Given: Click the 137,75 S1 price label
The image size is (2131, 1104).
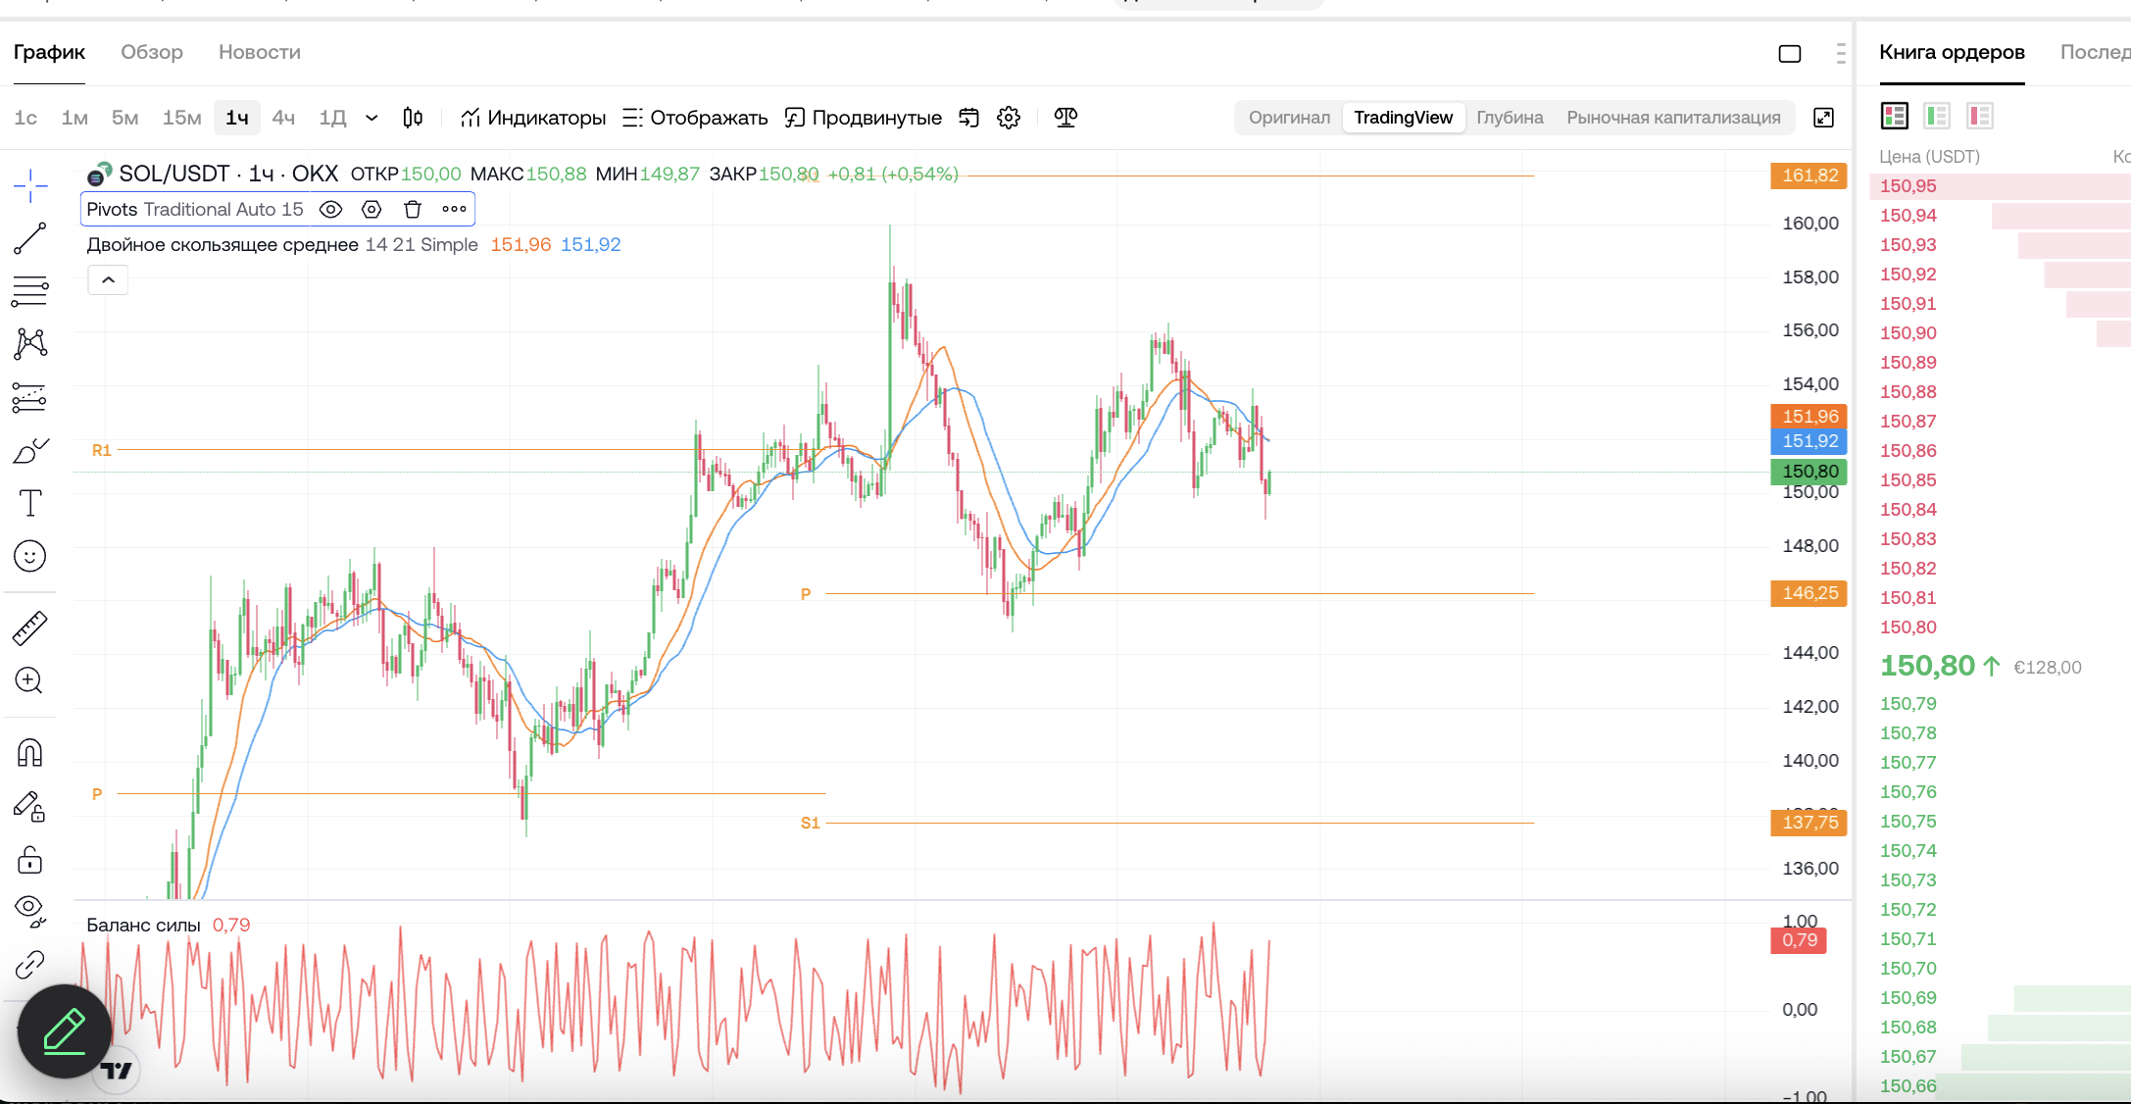Looking at the screenshot, I should click(x=1809, y=823).
